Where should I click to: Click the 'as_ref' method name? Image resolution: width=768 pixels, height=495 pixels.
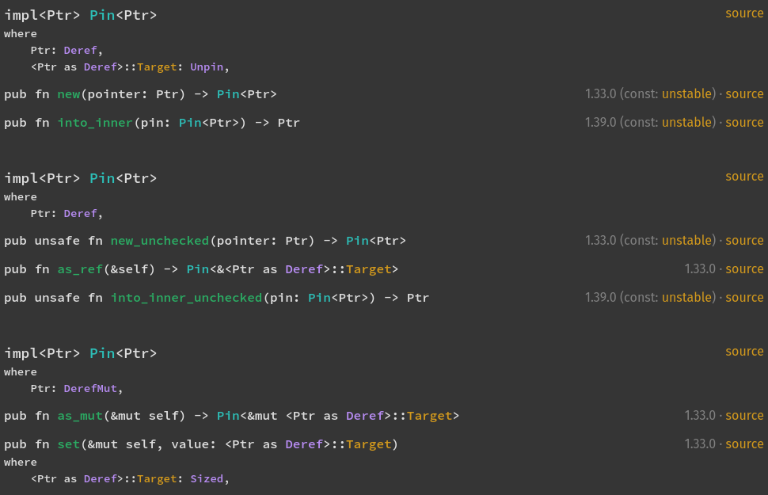(79, 269)
